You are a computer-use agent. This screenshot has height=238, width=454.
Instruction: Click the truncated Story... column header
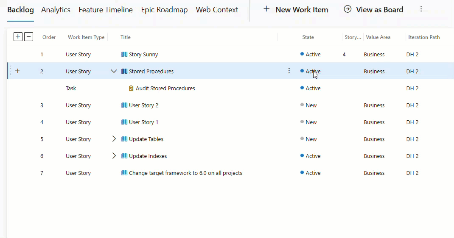point(353,37)
